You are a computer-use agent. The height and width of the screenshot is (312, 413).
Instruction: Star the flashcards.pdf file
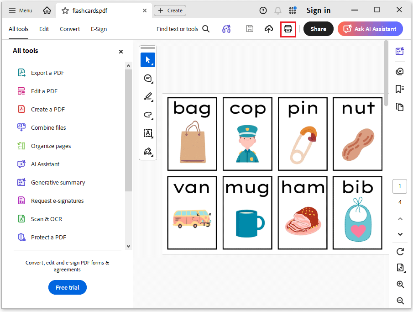[x=65, y=11]
